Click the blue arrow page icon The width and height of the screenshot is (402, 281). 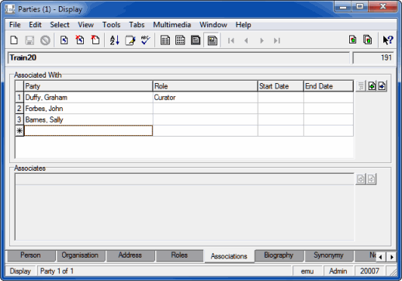(64, 40)
